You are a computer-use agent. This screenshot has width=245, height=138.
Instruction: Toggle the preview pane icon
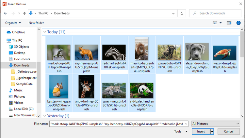coord(229,23)
